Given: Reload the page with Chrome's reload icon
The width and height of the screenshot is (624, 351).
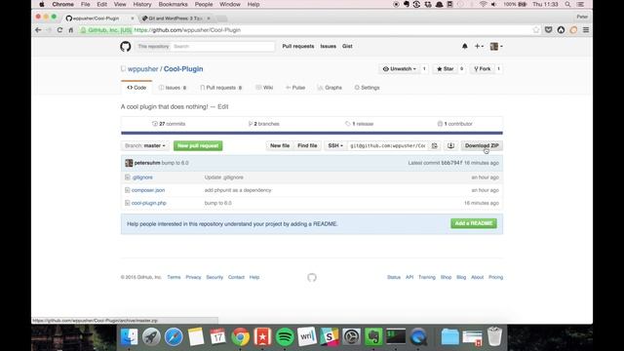Looking at the screenshot, I should click(x=59, y=30).
